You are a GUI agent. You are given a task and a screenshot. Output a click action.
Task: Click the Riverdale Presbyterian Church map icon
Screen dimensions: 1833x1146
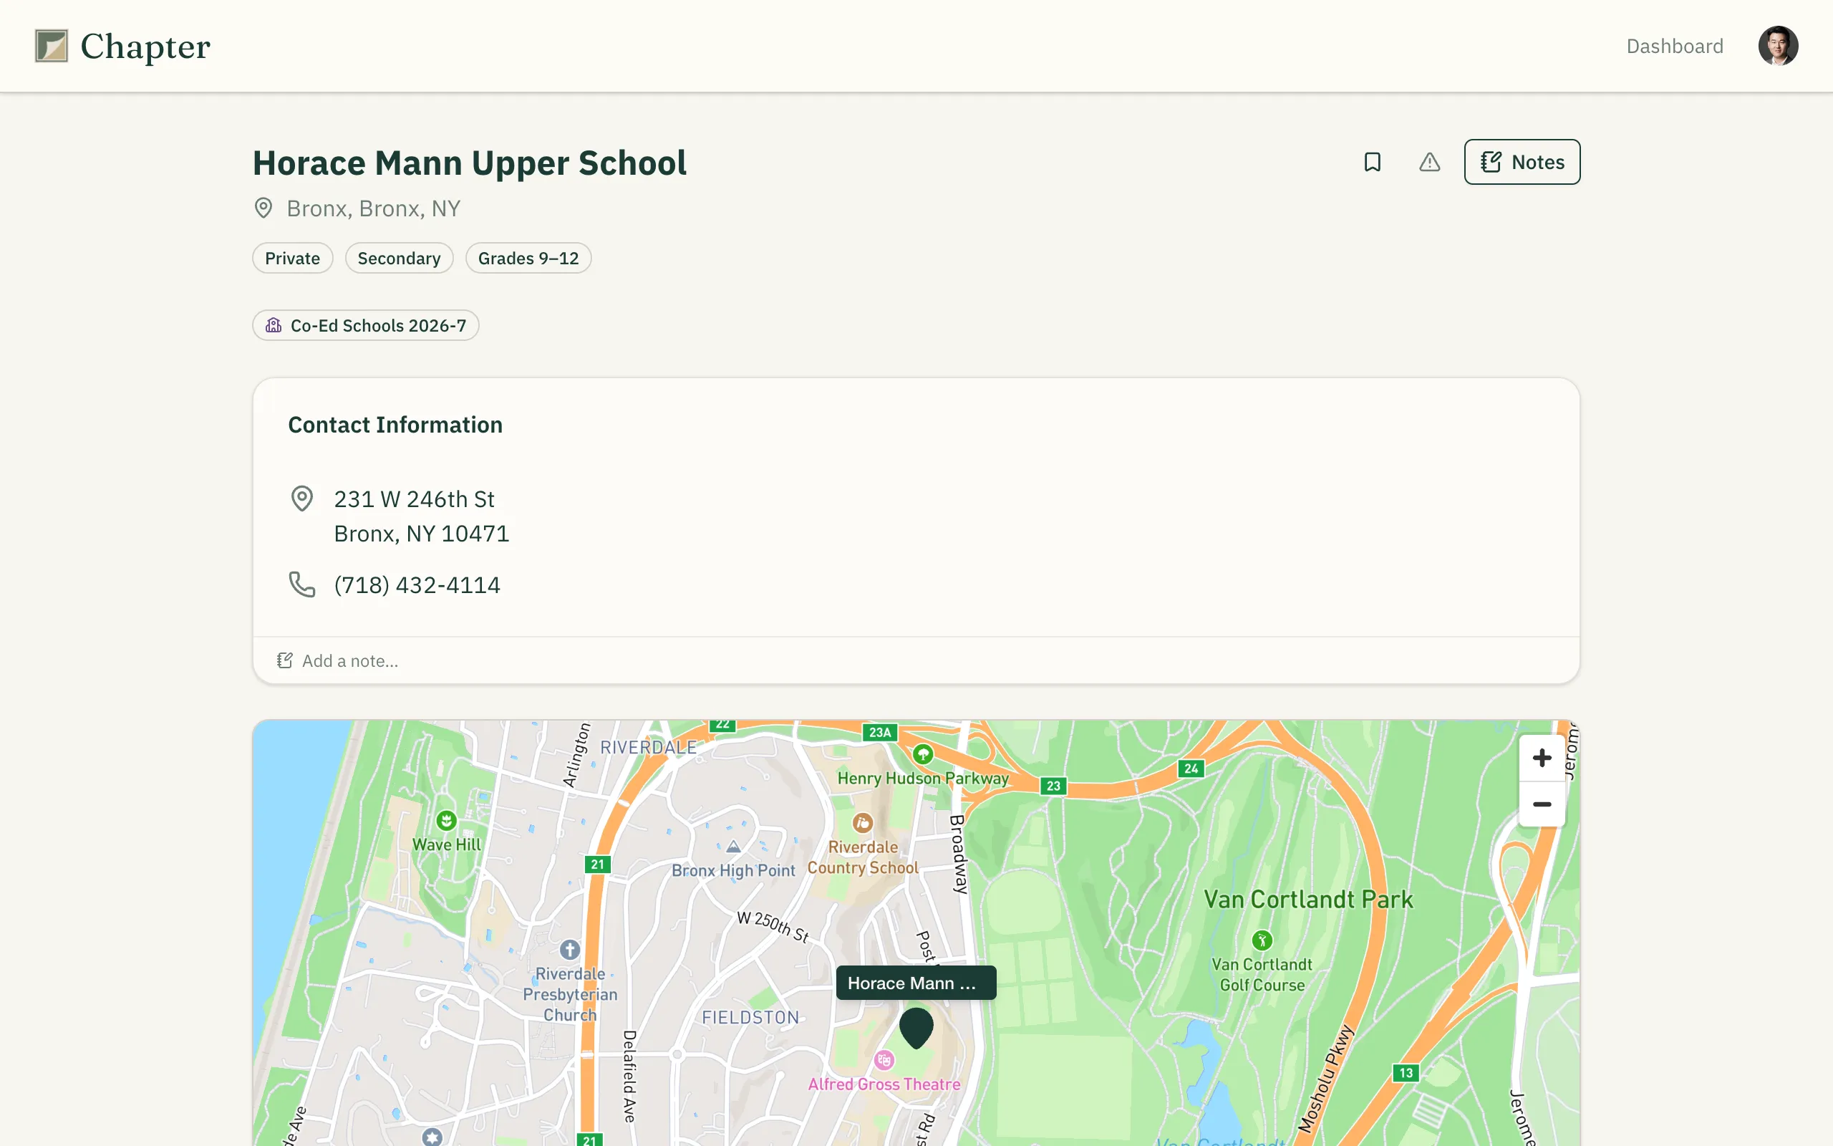point(570,950)
